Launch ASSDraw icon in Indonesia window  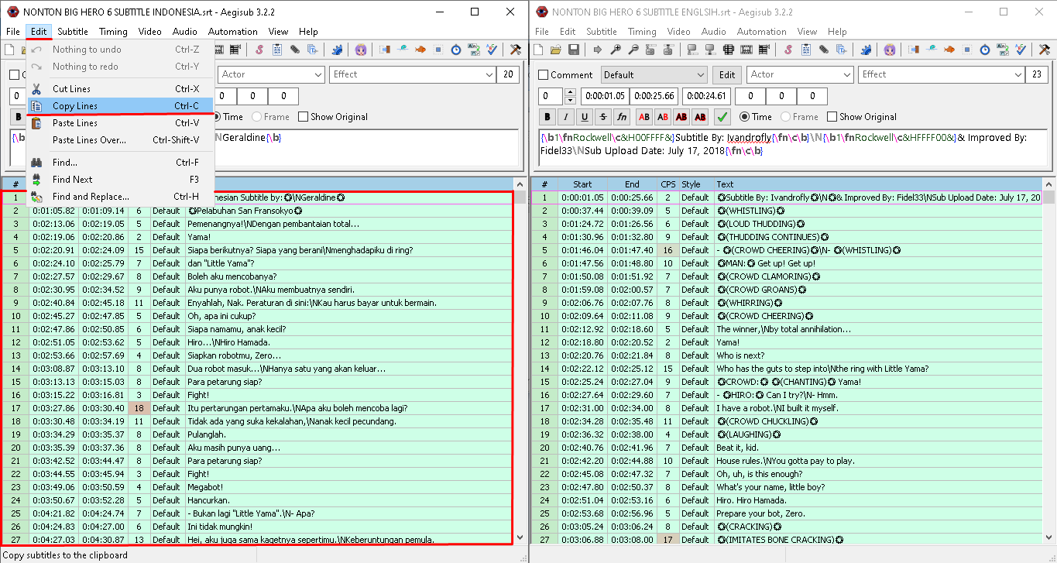point(360,50)
